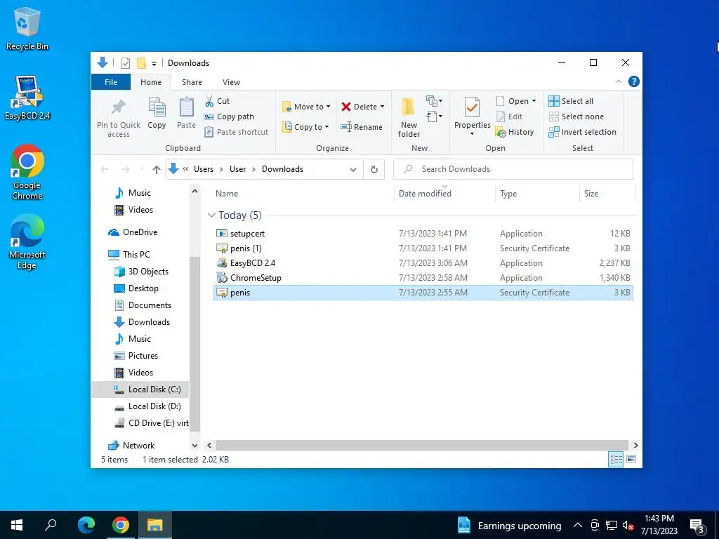This screenshot has height=539, width=719.
Task: Click the horizontal scrollbar of file list
Action: (421, 445)
